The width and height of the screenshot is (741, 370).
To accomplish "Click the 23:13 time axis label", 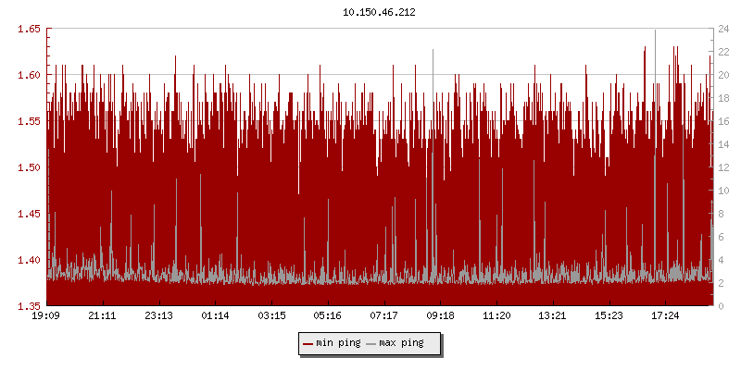I will (x=158, y=316).
